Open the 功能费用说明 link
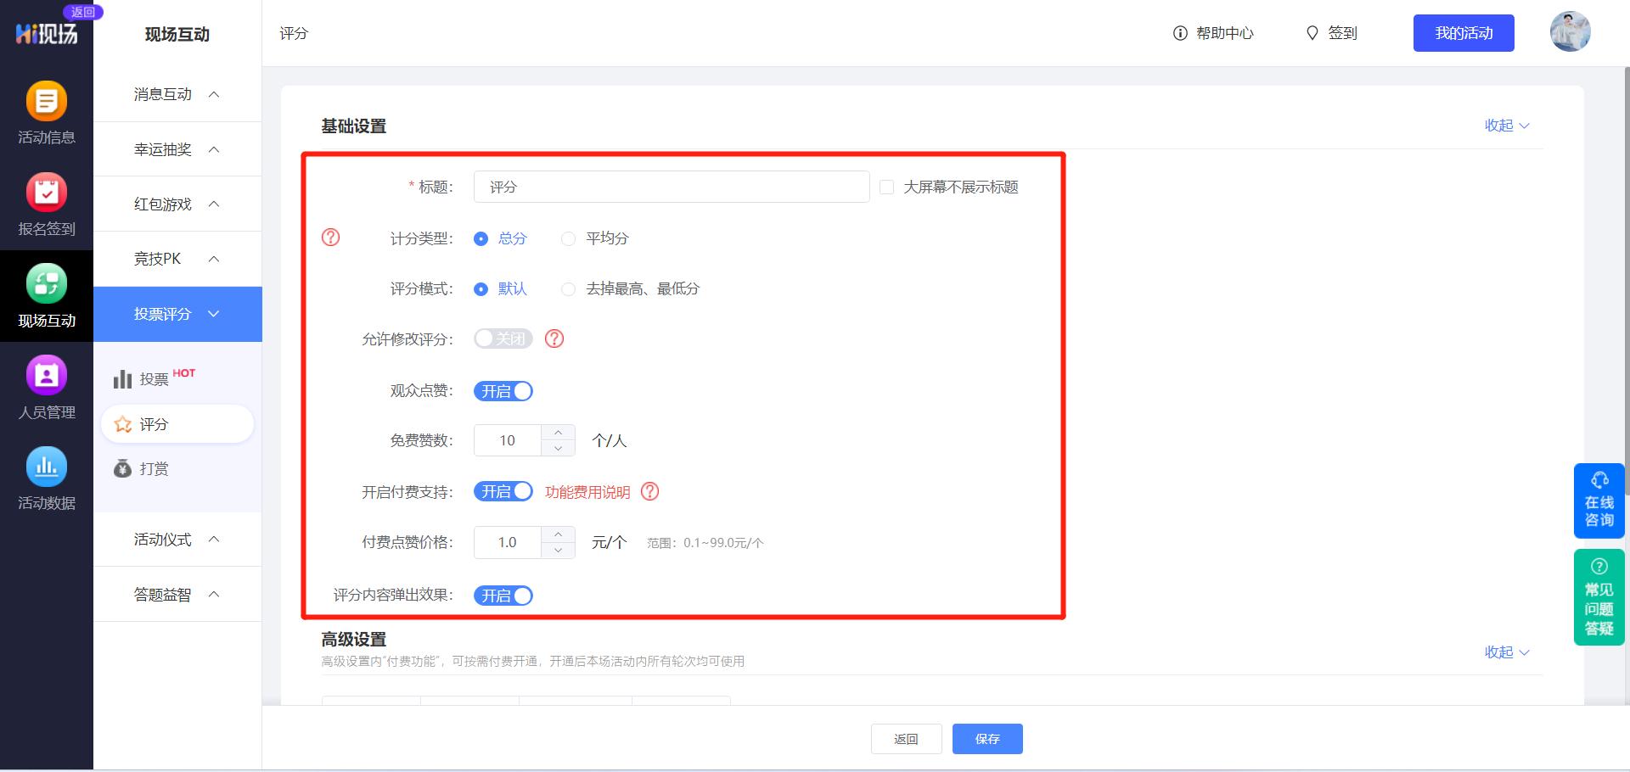1630x772 pixels. [x=588, y=491]
